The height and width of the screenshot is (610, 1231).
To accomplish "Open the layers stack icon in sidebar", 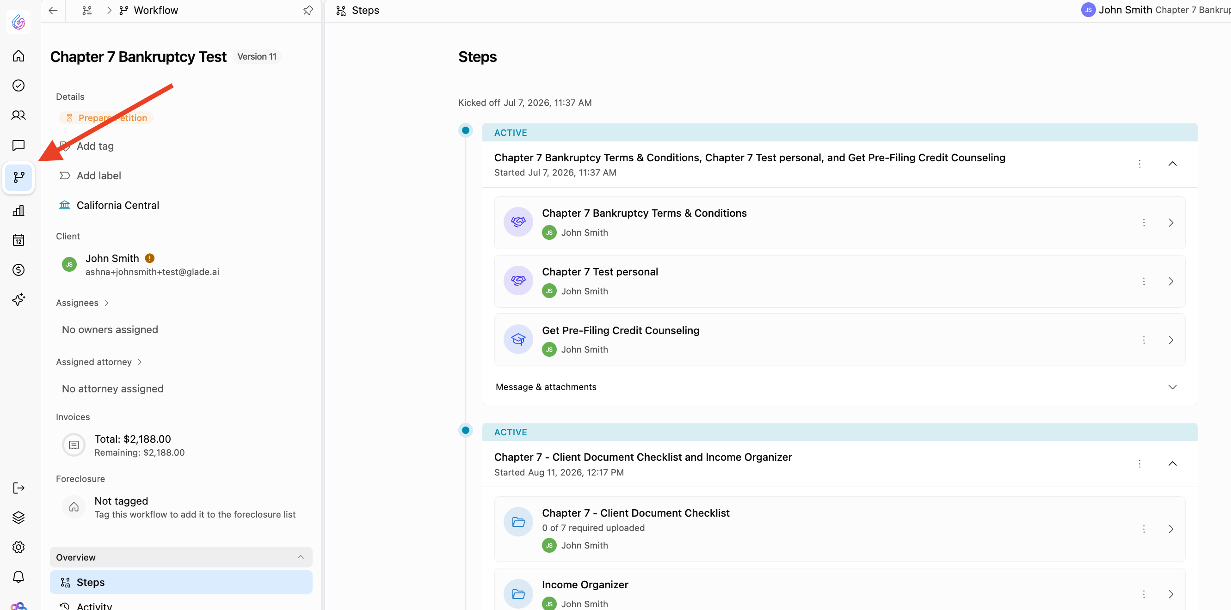I will point(18,517).
